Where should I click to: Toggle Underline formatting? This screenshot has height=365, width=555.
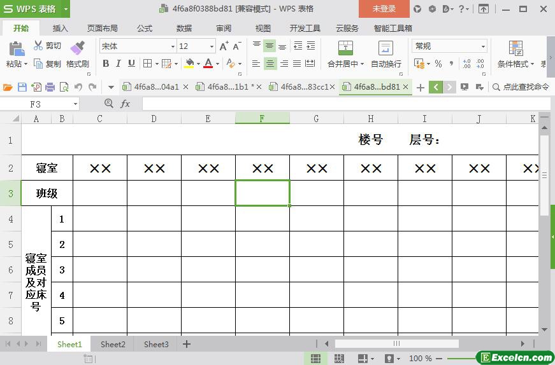[131, 64]
